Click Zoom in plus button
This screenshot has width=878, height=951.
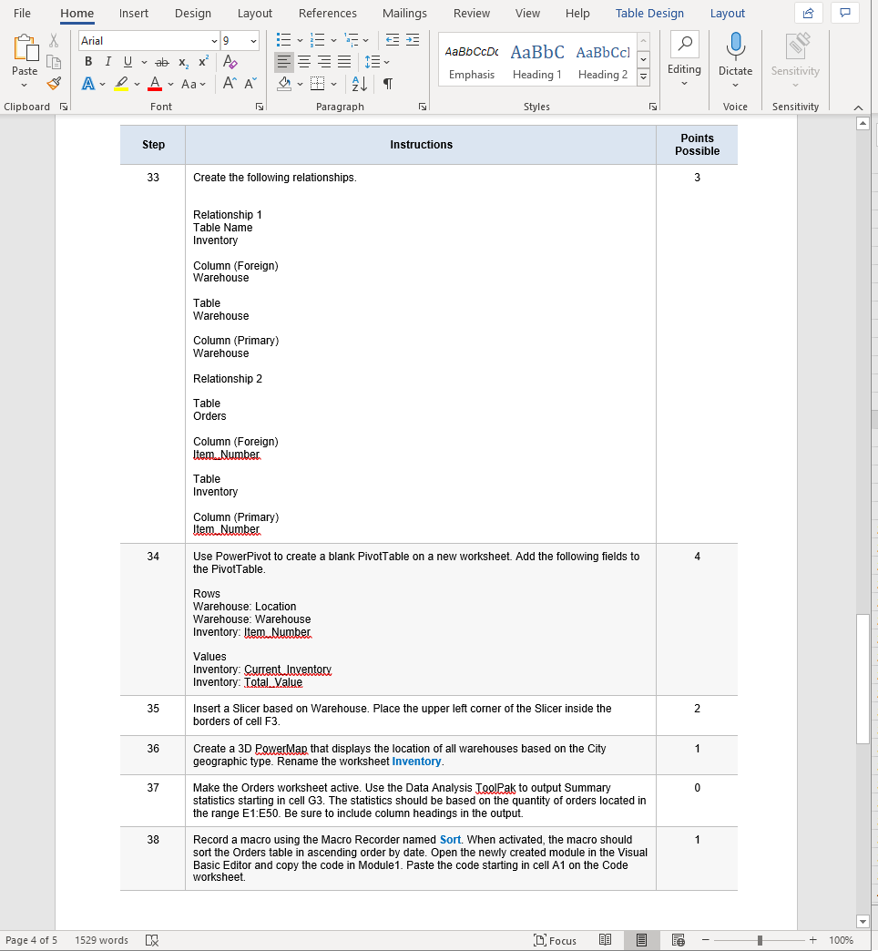[x=812, y=940]
